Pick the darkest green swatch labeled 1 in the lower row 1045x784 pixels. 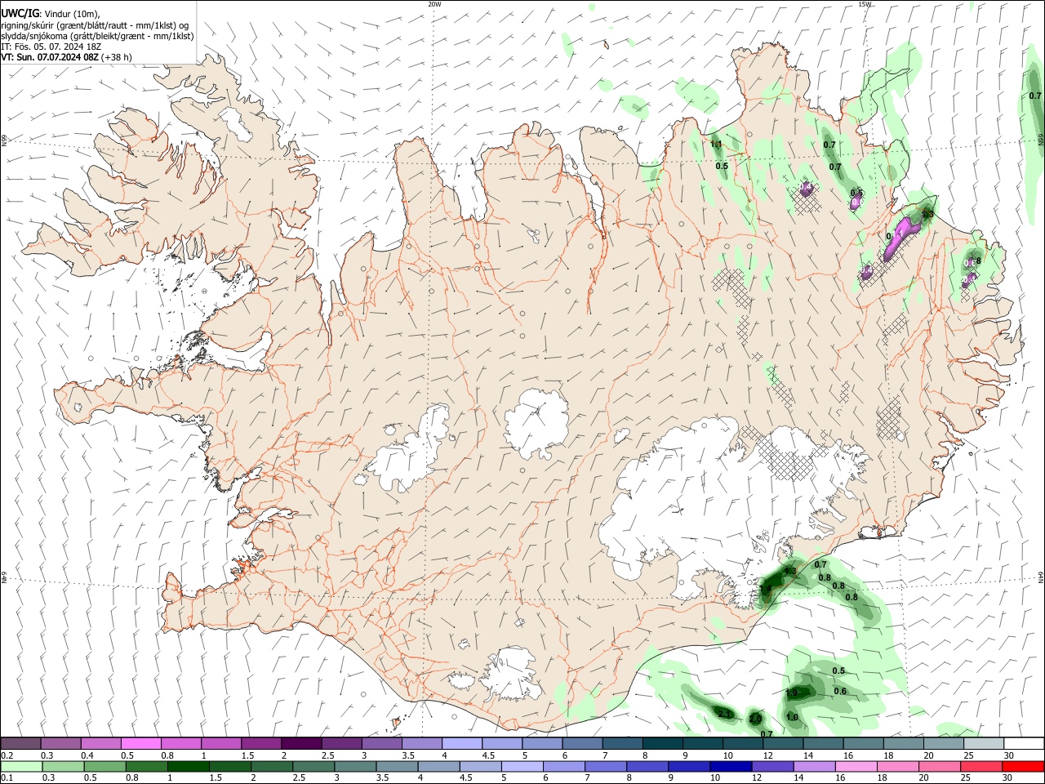188,767
